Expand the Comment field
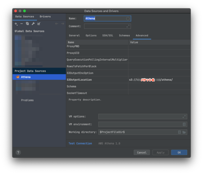This screenshot has height=174, width=203. [x=128, y=26]
